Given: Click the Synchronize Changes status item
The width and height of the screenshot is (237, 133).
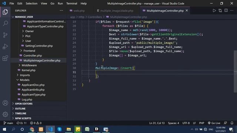Looking at the screenshot, I should point(21,123).
